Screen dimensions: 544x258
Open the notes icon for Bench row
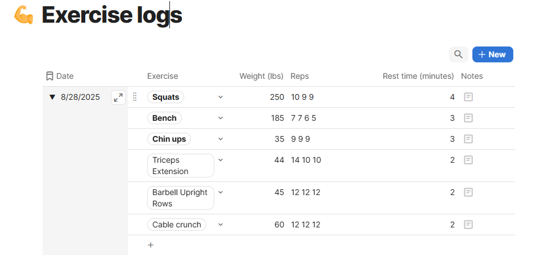pos(468,118)
